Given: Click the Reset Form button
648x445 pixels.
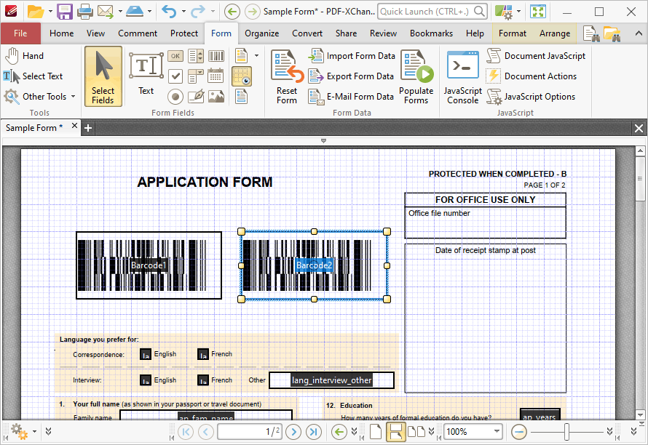Looking at the screenshot, I should point(287,77).
